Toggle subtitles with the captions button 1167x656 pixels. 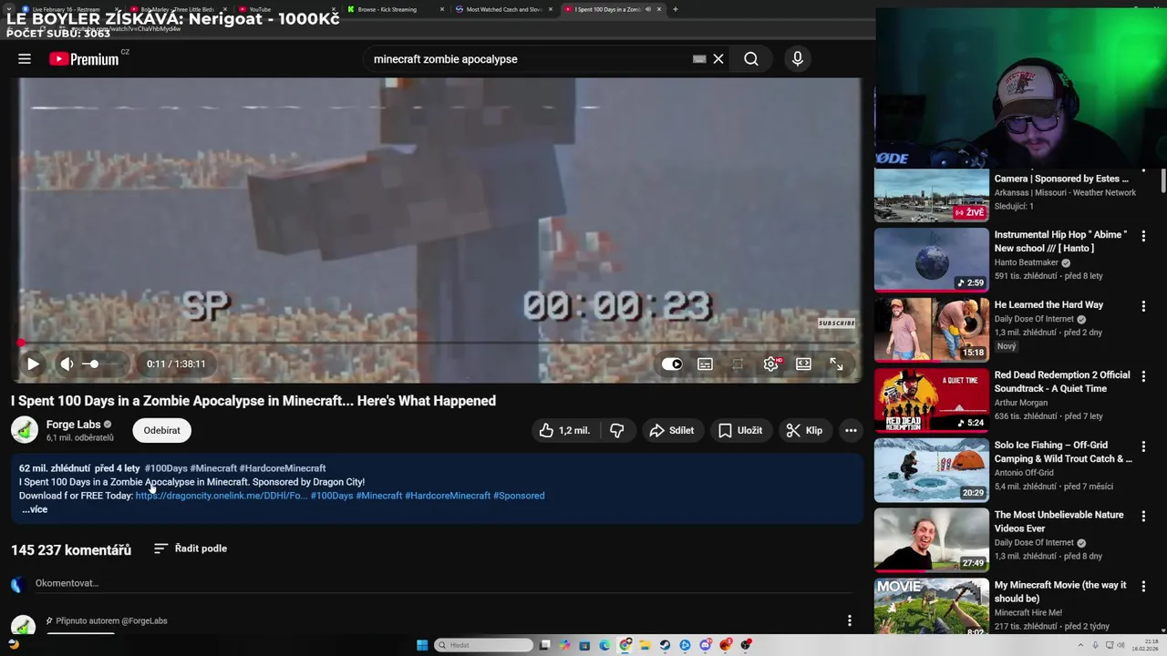pyautogui.click(x=705, y=364)
